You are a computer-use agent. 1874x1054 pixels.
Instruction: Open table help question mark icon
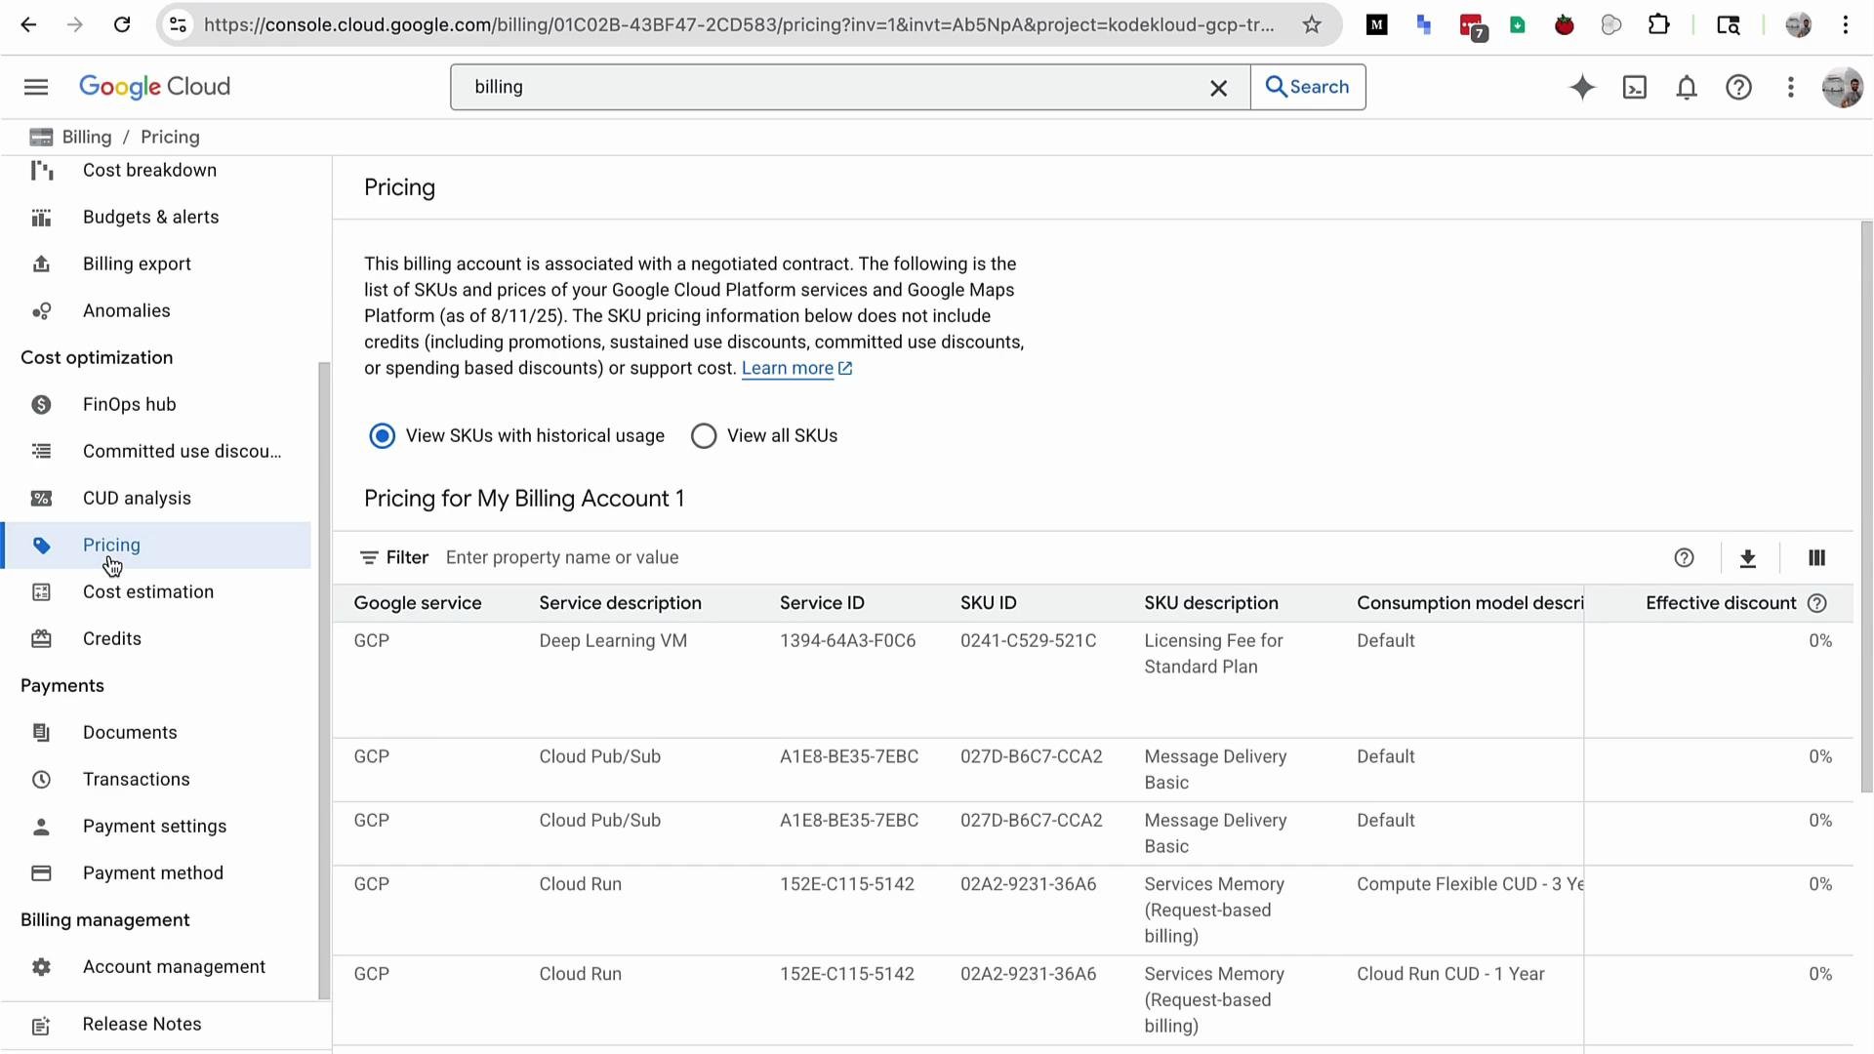[x=1684, y=558]
